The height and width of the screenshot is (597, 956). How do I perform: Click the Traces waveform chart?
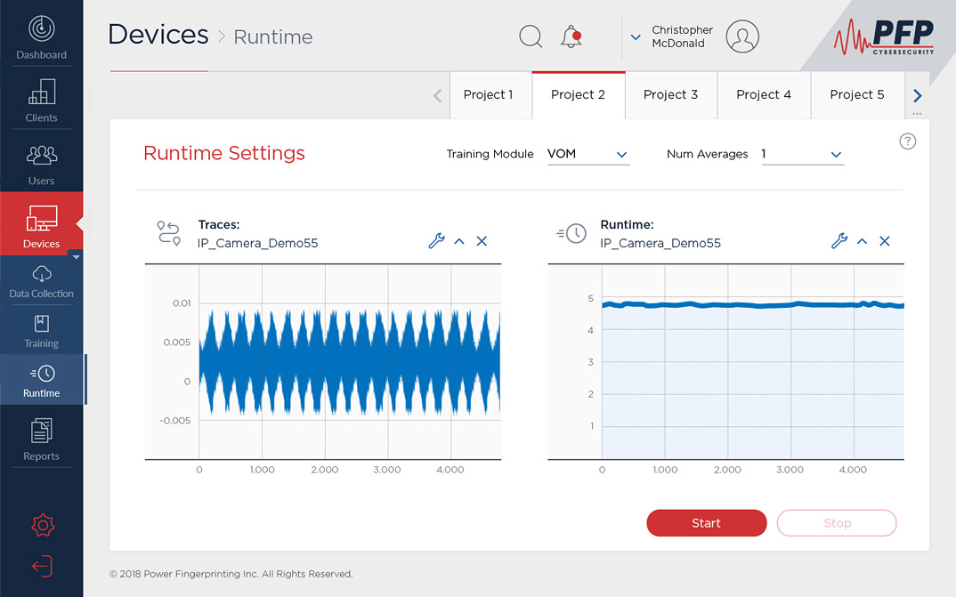(322, 362)
